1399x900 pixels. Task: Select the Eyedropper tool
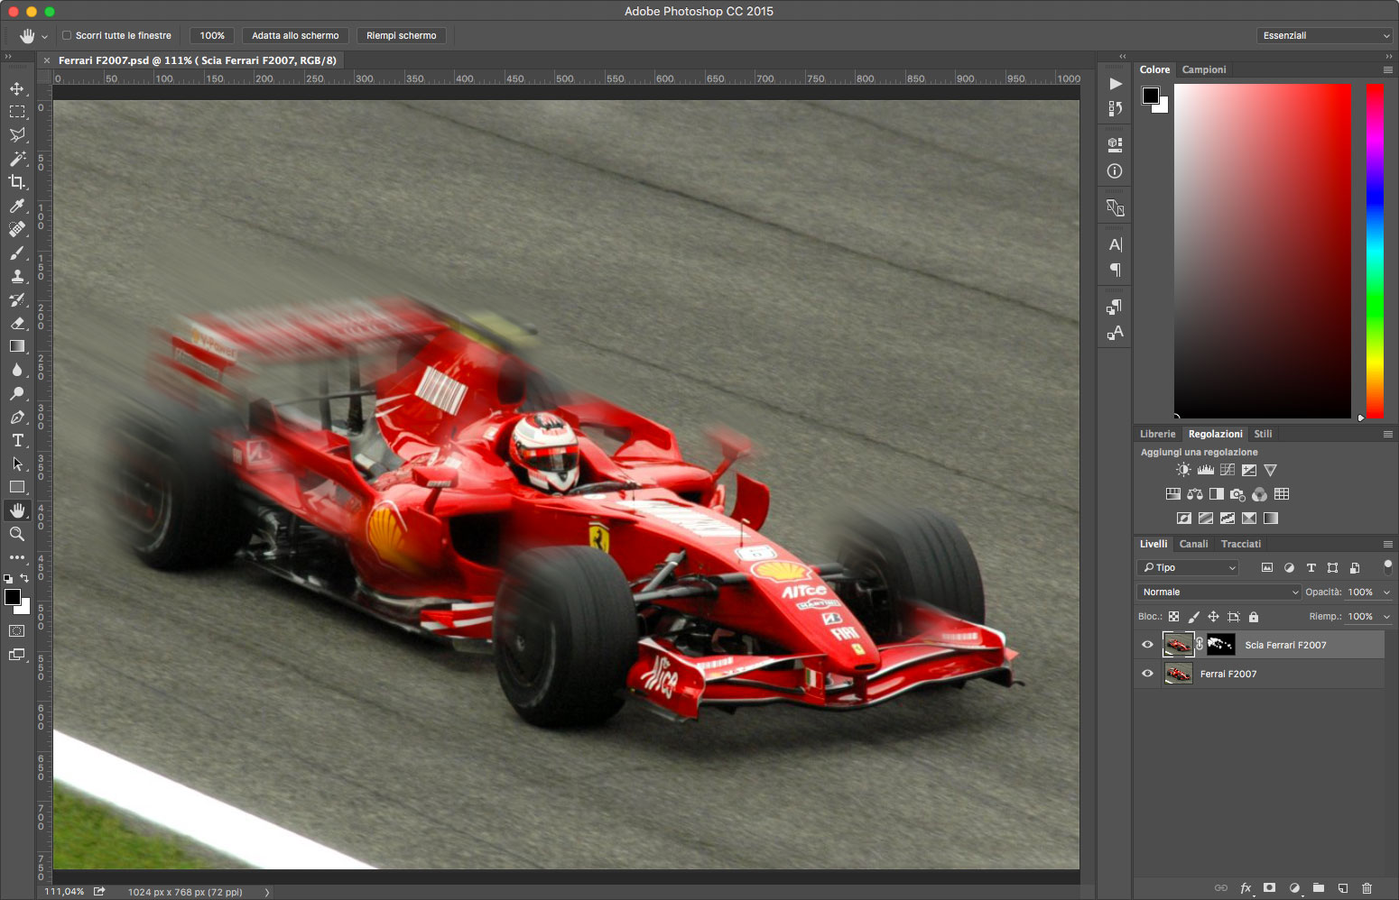tap(17, 206)
